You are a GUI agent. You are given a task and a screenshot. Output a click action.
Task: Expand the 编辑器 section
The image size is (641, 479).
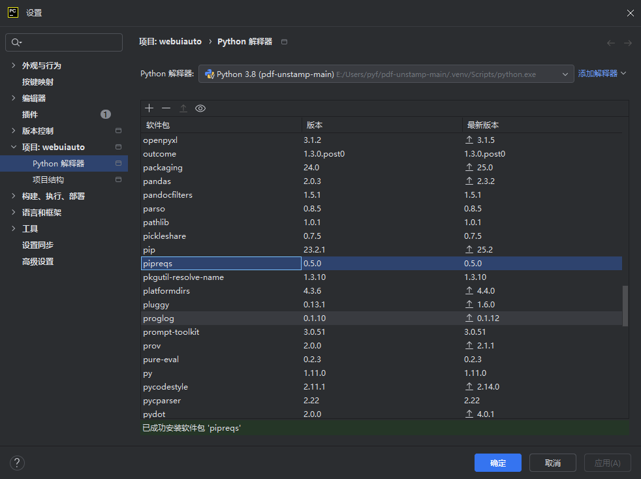13,98
